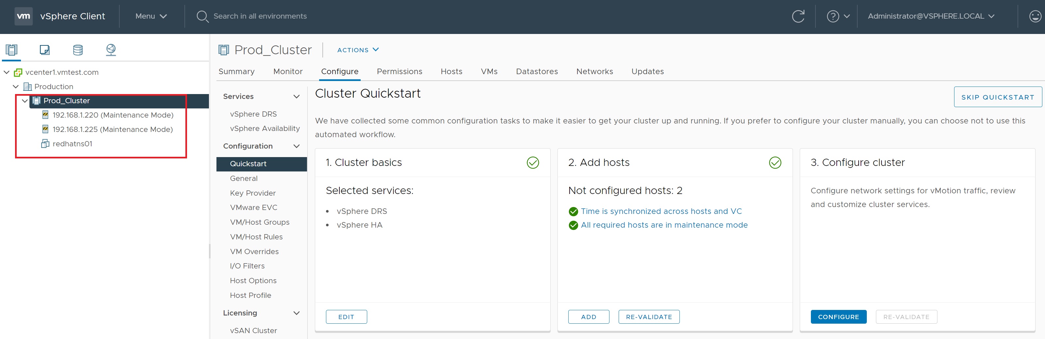Collapse the Services section chevron
Image resolution: width=1045 pixels, height=339 pixels.
[x=297, y=97]
